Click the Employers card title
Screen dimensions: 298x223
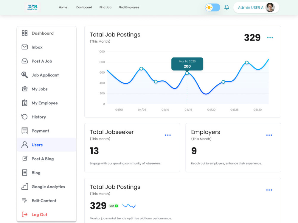[x=205, y=132]
